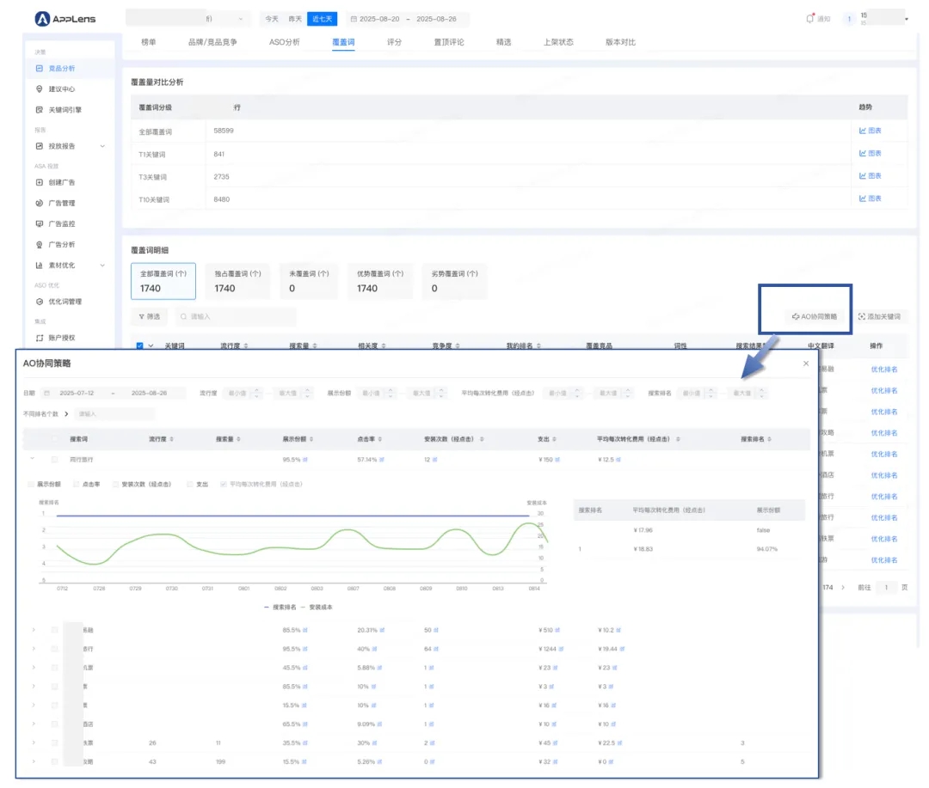The image size is (929, 788).
Task: Uncheck the 平均每次转化费用 chart checkbox
Action: click(x=224, y=484)
